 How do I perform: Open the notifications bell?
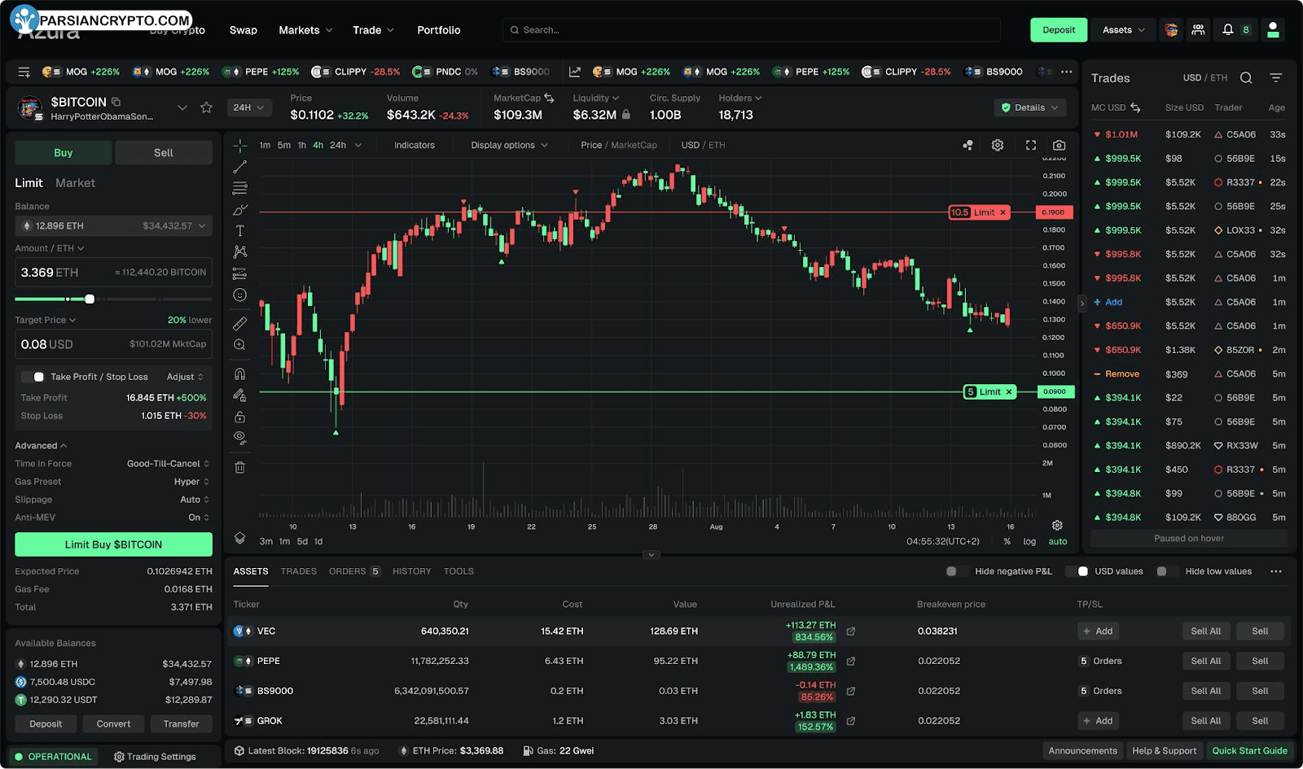(1228, 29)
